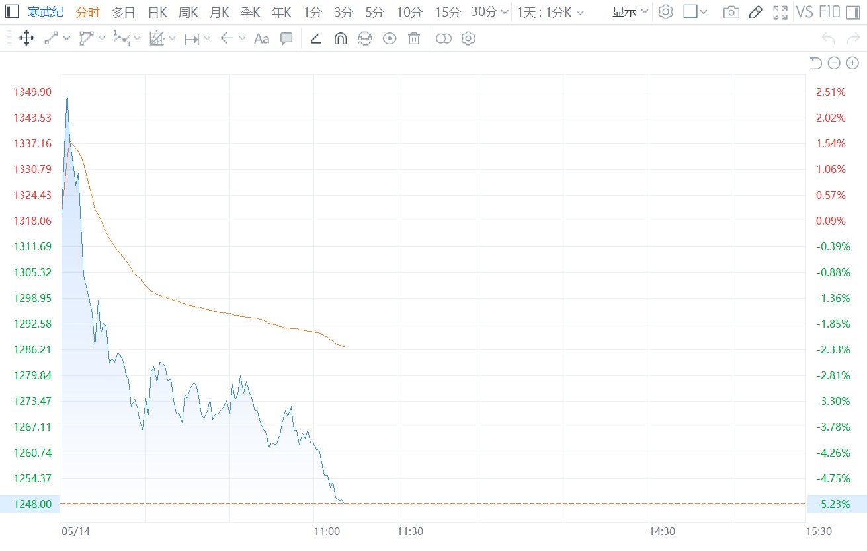
Task: Open the F10 company info
Action: 829,12
